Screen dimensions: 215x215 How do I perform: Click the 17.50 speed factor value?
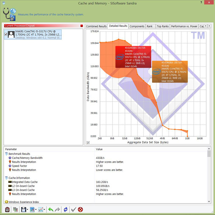(x=99, y=166)
